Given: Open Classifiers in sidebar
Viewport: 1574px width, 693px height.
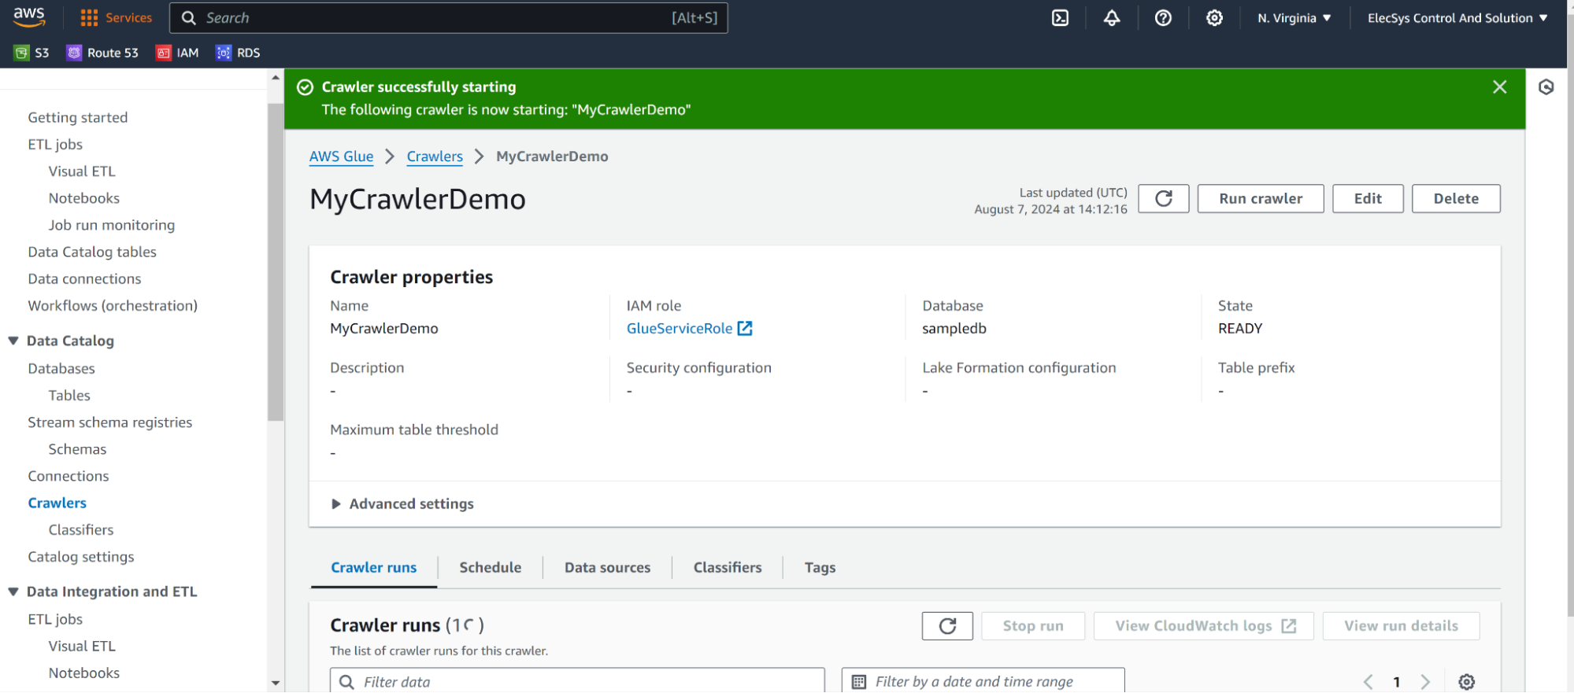Looking at the screenshot, I should [81, 529].
